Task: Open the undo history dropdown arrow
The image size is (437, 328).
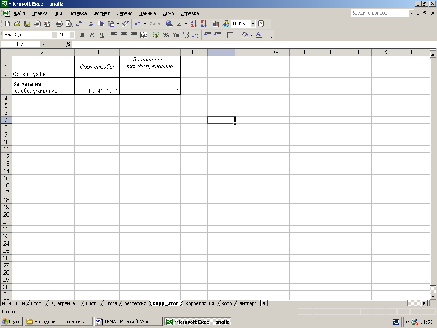Action: click(145, 24)
